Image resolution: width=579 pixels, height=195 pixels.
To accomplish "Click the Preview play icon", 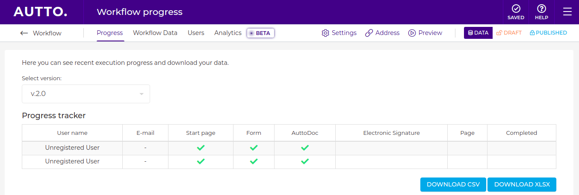I will (412, 33).
